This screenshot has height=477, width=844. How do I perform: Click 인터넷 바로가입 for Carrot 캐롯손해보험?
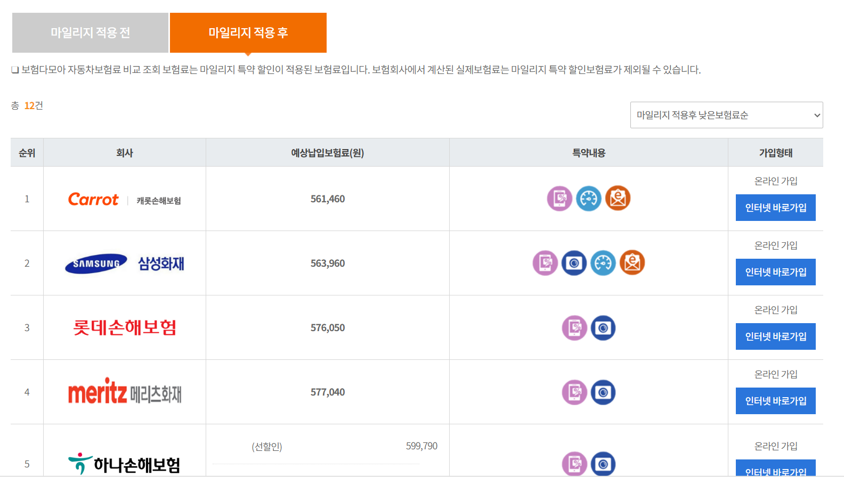click(x=776, y=208)
